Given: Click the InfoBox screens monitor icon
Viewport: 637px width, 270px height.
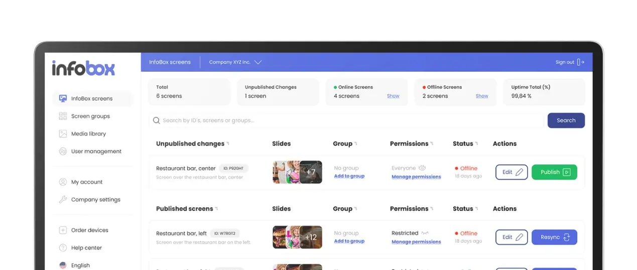Looking at the screenshot, I should pos(63,98).
